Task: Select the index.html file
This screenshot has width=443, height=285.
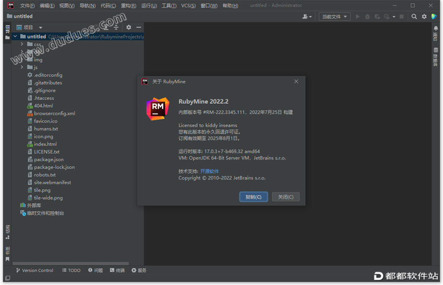Action: point(42,144)
